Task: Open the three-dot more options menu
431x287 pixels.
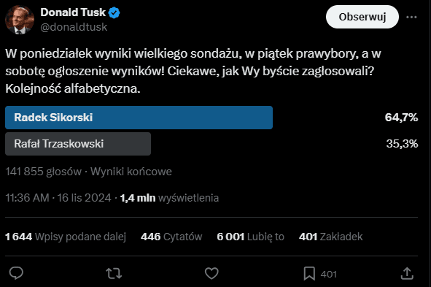Action: point(411,17)
